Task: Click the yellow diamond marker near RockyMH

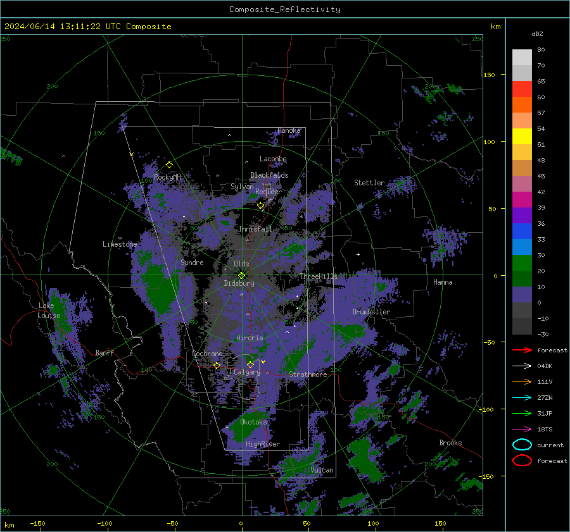Action: (x=169, y=165)
